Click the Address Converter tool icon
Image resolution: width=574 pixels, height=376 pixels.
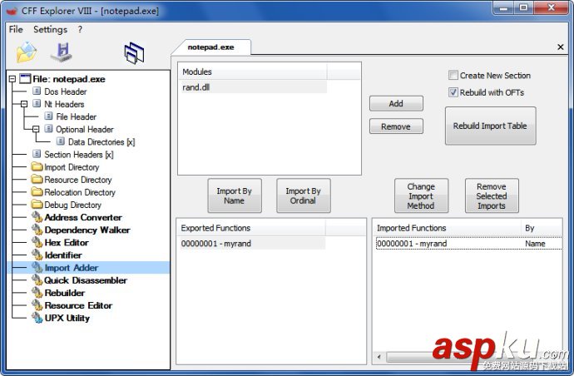tap(37, 217)
